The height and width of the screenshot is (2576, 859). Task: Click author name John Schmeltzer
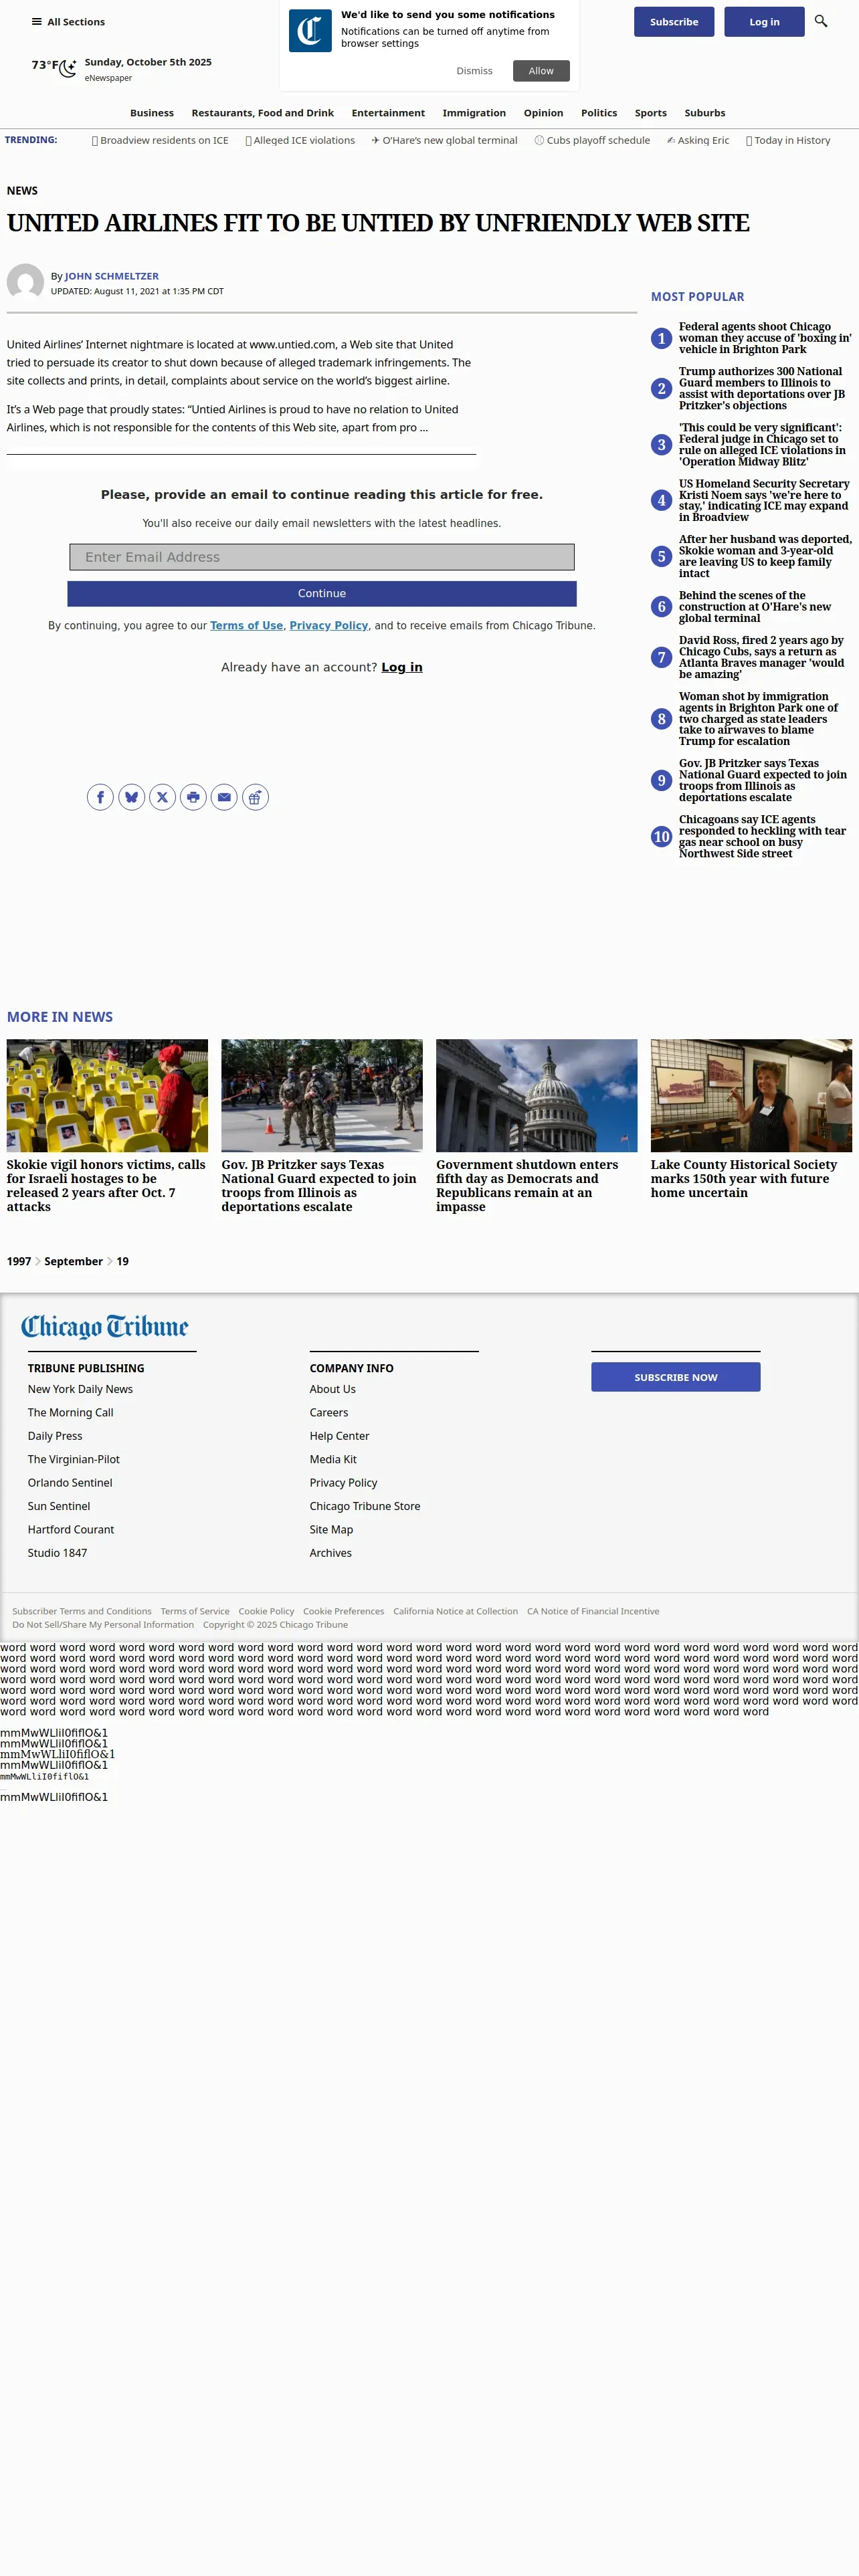(x=112, y=276)
